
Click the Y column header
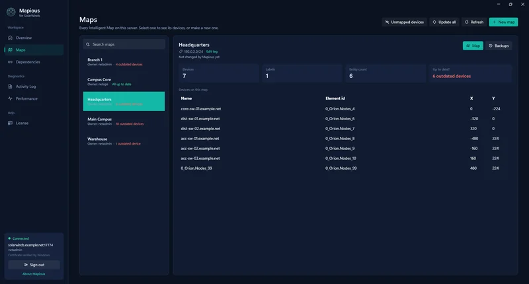point(493,98)
